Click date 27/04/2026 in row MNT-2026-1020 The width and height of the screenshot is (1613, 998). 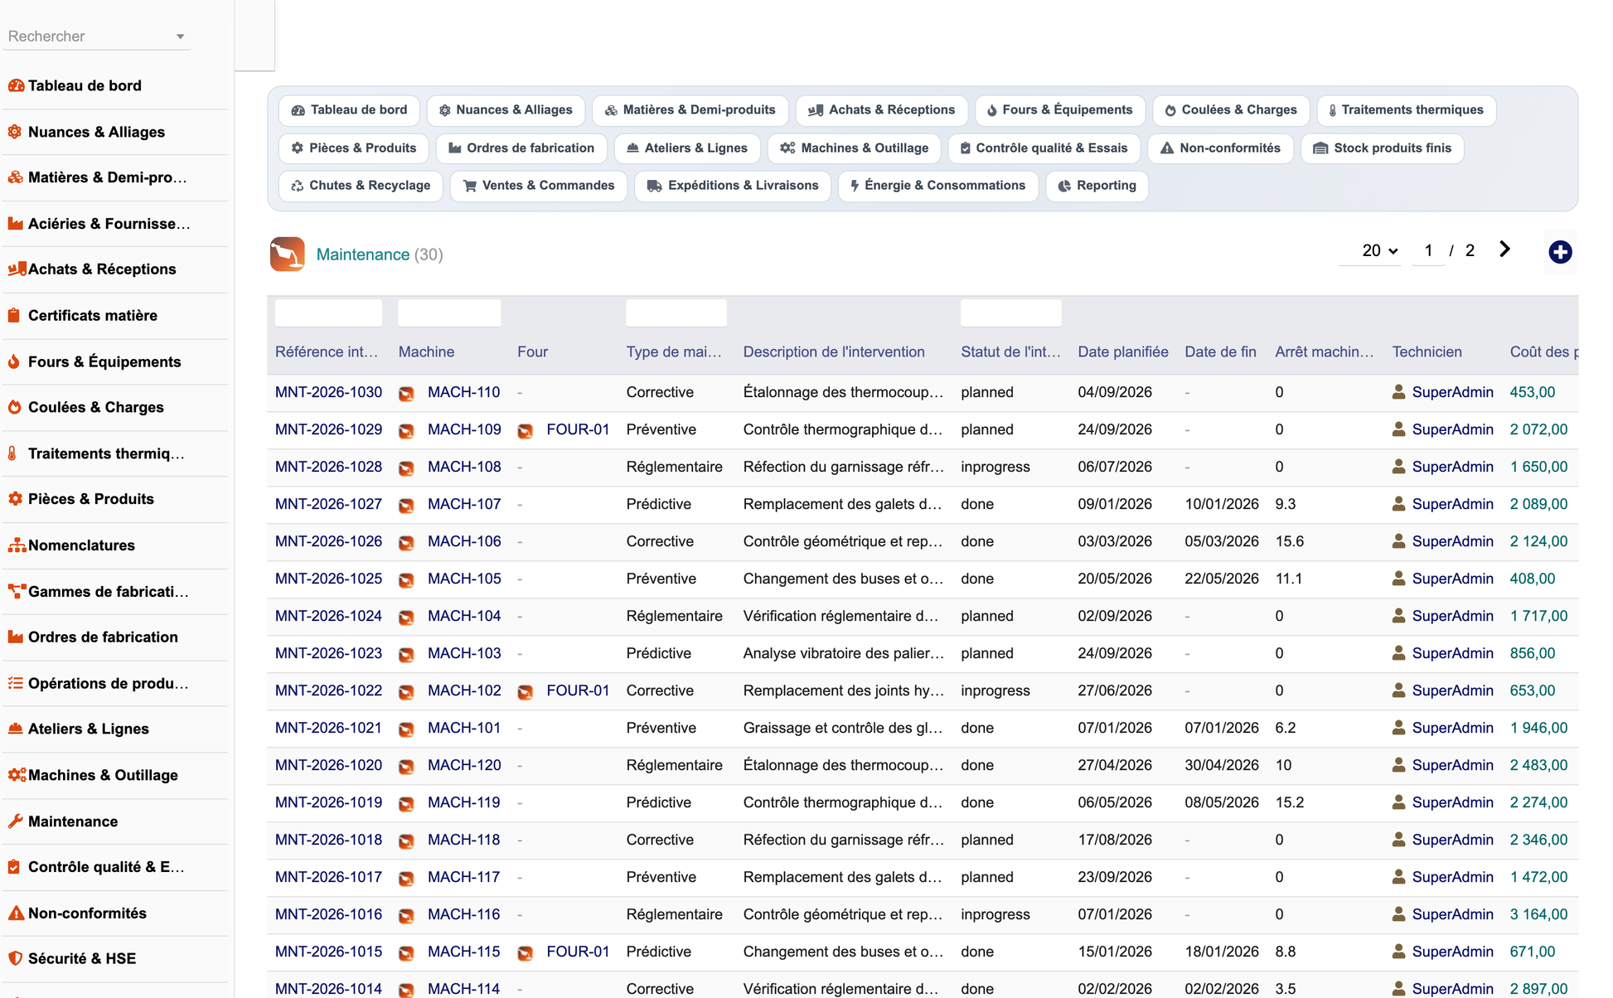coord(1115,765)
